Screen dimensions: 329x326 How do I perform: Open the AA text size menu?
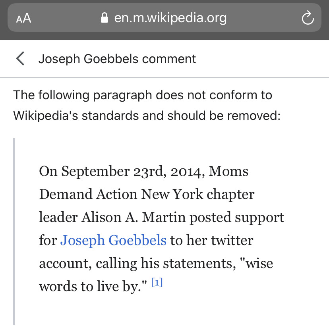(24, 18)
